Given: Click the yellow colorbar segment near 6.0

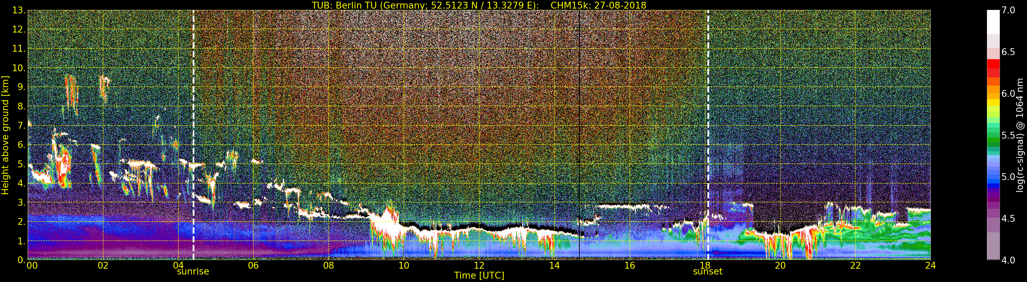Looking at the screenshot, I should [993, 102].
